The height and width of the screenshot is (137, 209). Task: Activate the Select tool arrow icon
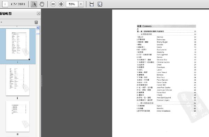[x=34, y=4]
